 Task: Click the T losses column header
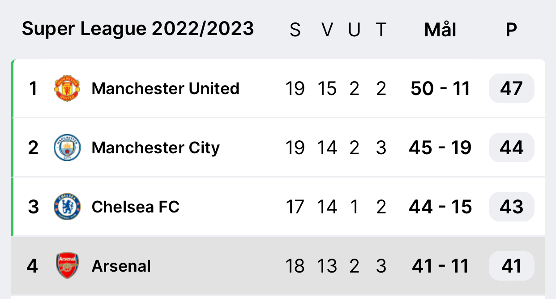[x=381, y=30]
